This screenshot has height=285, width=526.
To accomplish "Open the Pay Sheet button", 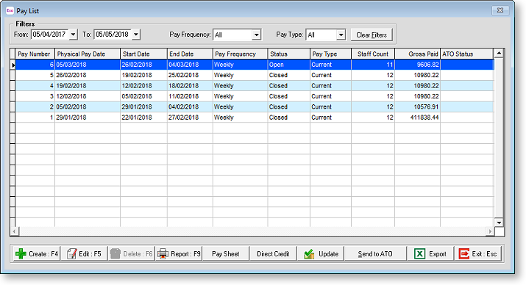I will (226, 254).
